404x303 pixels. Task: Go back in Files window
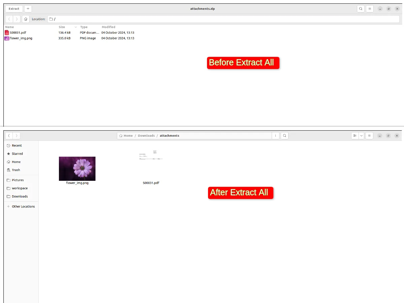point(9,136)
